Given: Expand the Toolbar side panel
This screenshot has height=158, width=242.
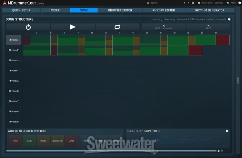Looking at the screenshot, I should (238, 80).
